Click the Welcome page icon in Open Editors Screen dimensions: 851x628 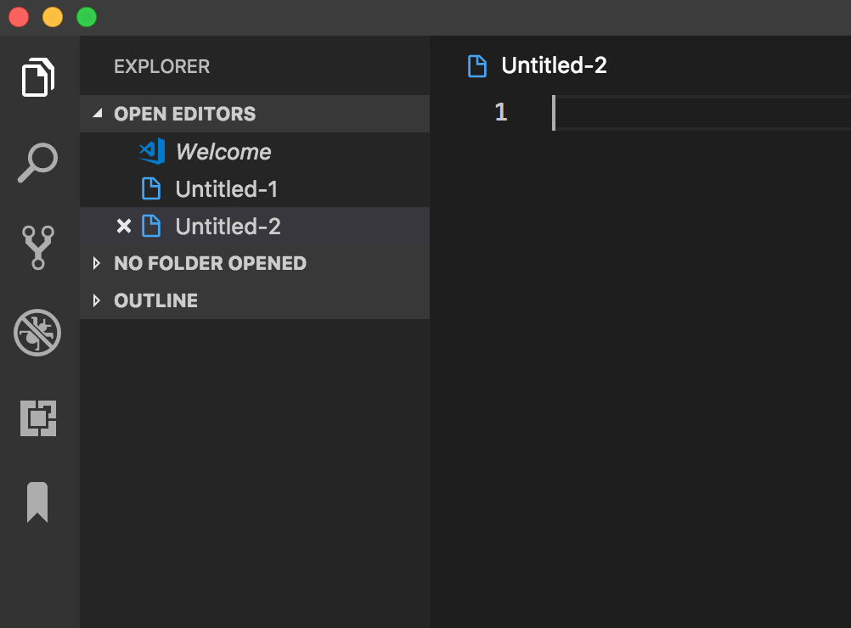(x=152, y=151)
